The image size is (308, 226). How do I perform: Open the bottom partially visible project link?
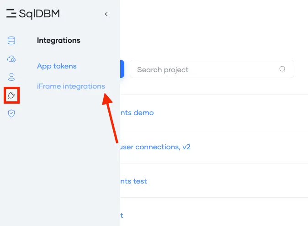(x=122, y=215)
